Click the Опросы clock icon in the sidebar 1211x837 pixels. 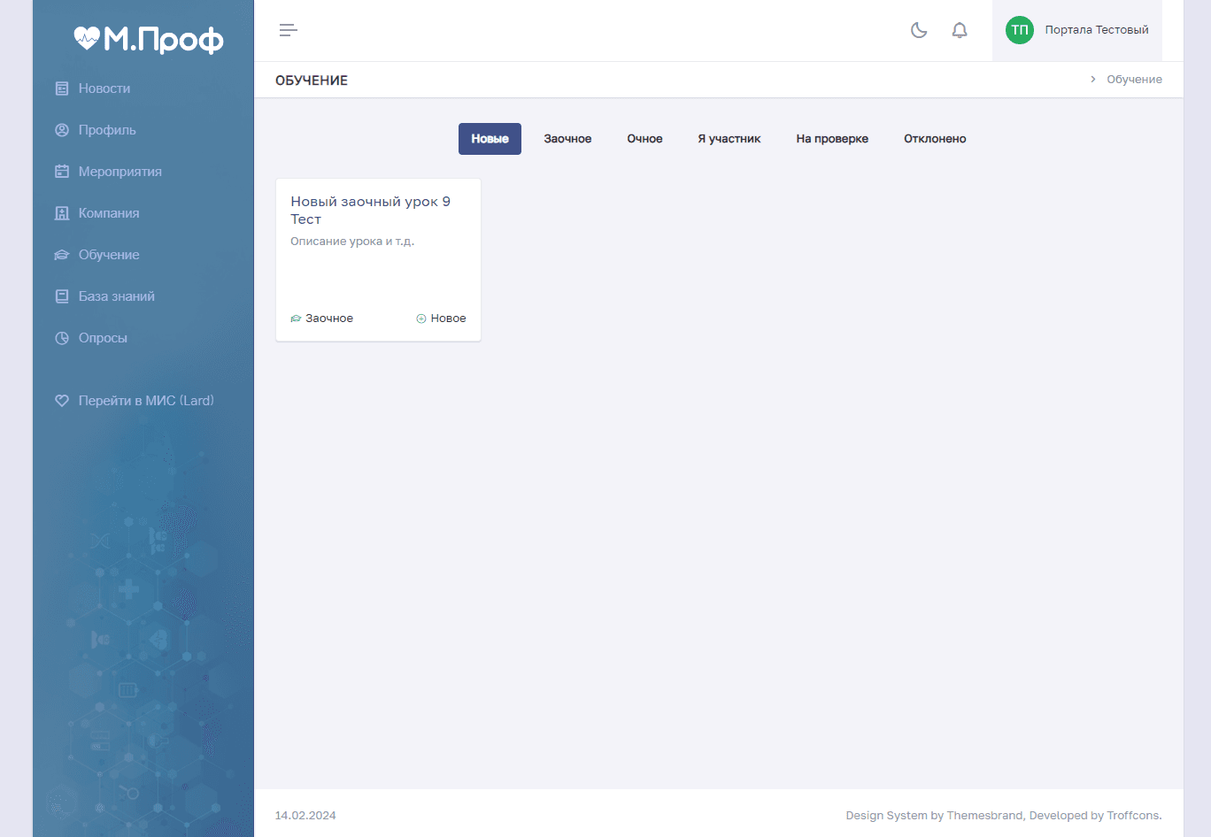point(60,337)
